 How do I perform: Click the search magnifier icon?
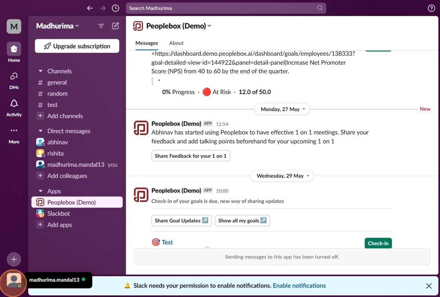320,8
